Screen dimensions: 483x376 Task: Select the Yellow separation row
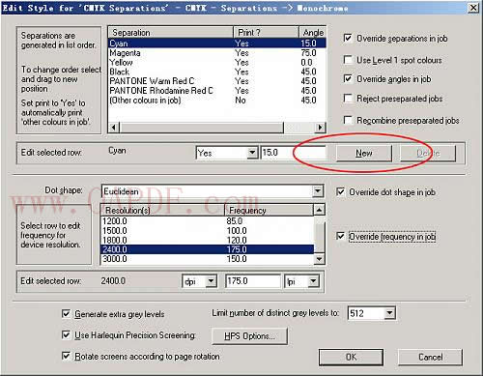coord(217,62)
